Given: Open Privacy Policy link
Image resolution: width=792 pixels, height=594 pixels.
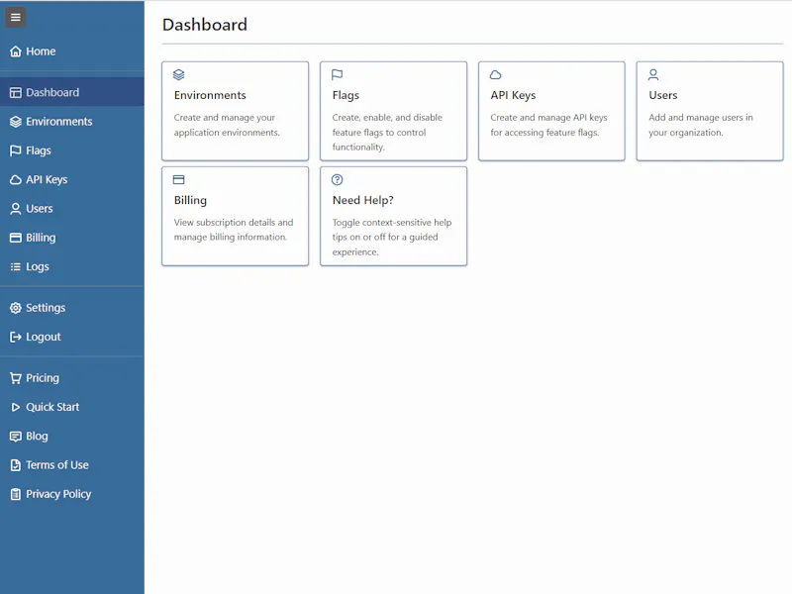Looking at the screenshot, I should [x=71, y=494].
